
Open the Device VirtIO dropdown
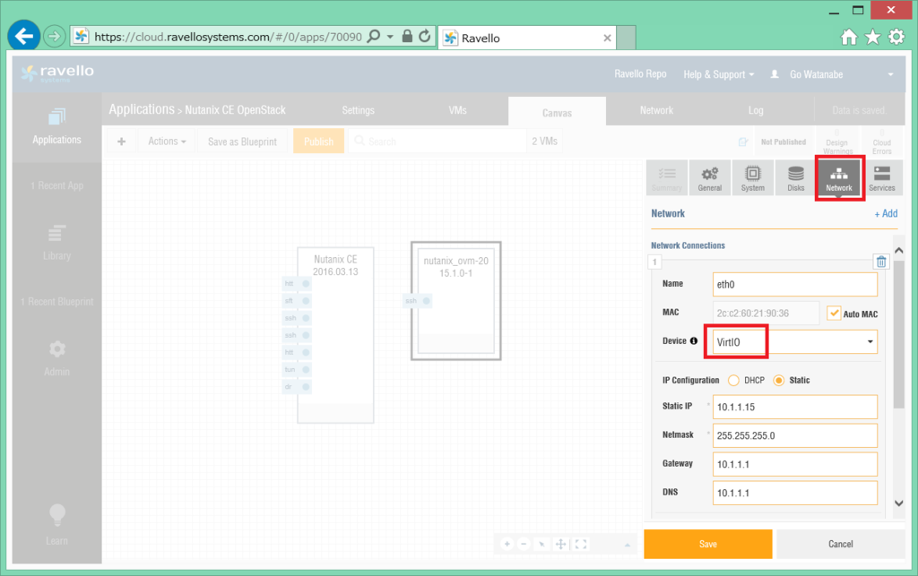795,341
